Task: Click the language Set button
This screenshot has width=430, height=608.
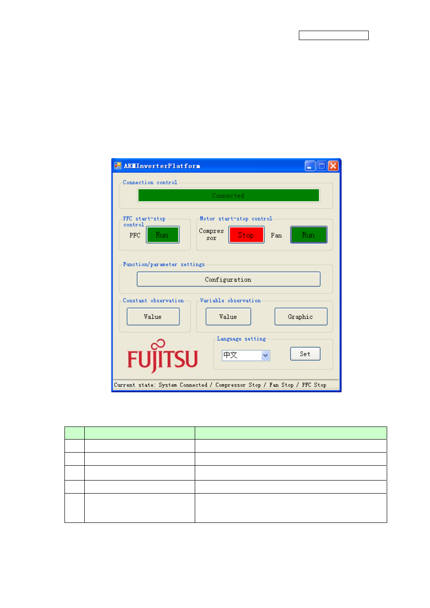Action: pyautogui.click(x=305, y=354)
